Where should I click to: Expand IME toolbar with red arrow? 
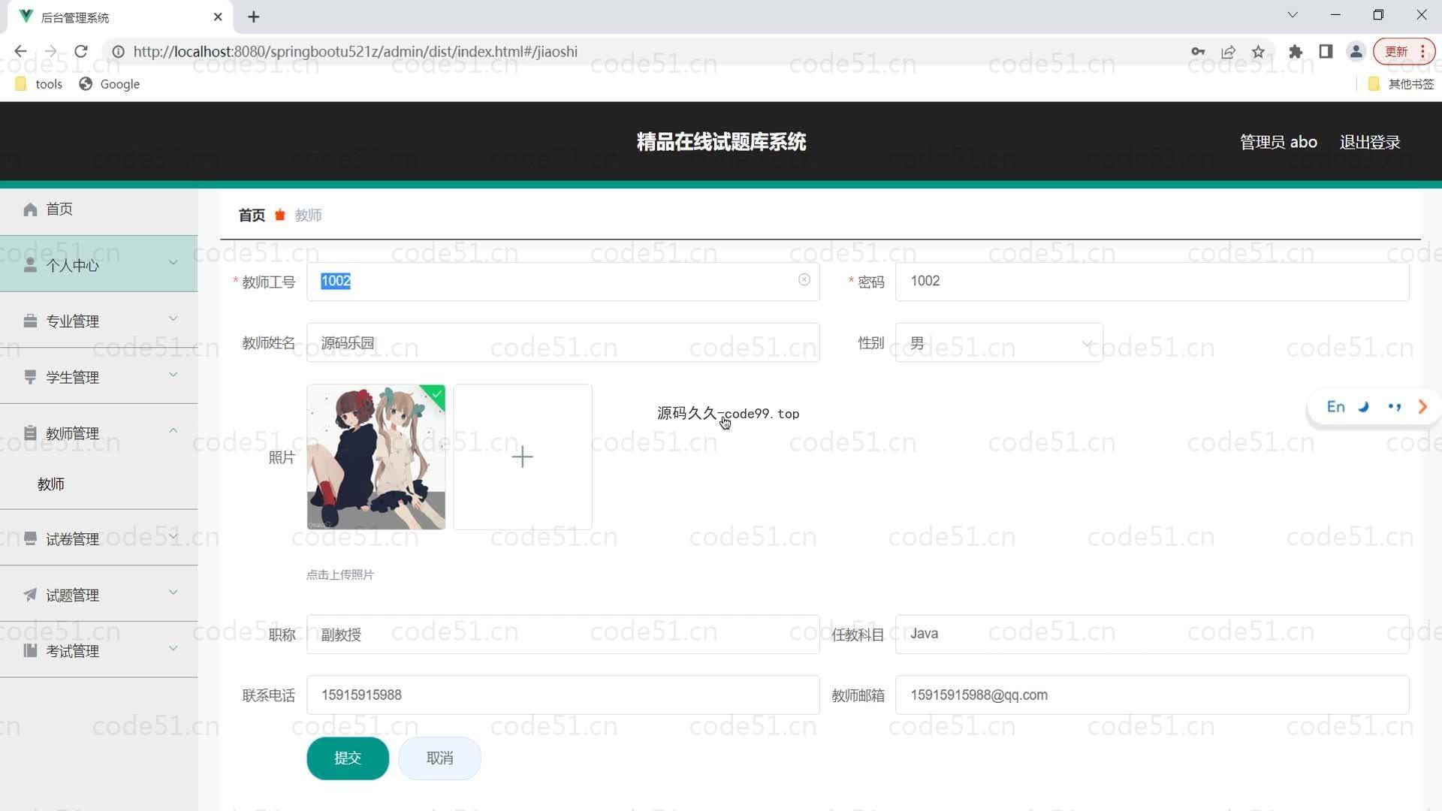[1422, 407]
